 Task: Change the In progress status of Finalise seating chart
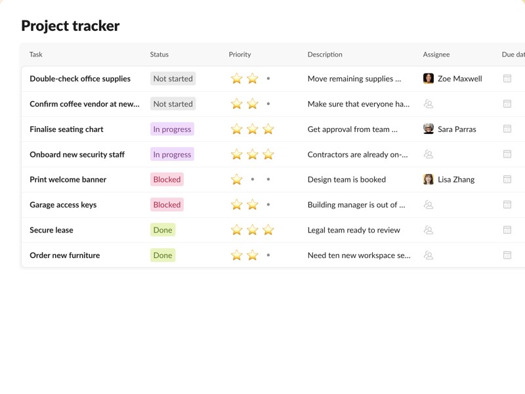coord(172,129)
